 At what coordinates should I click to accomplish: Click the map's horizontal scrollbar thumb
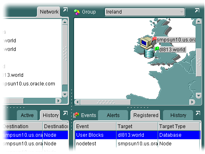[x=105, y=102]
